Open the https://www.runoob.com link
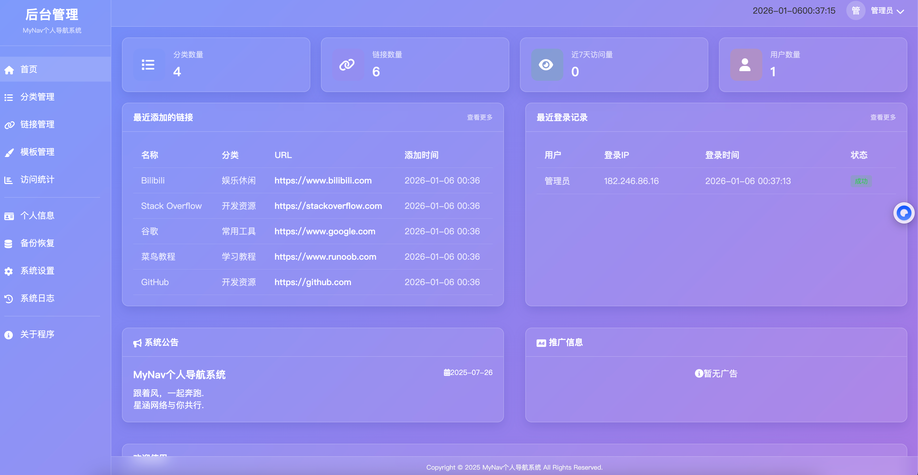918x475 pixels. (x=325, y=257)
